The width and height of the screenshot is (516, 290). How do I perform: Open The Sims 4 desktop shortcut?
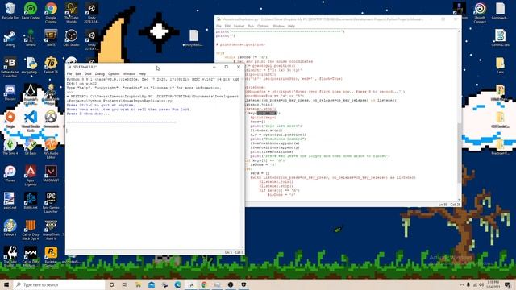[x=10, y=147]
